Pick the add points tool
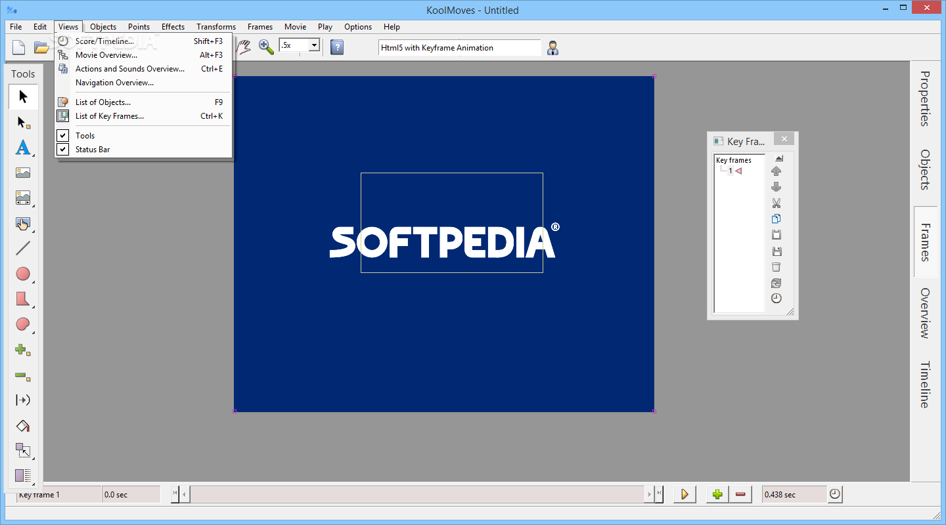This screenshot has height=525, width=946. pyautogui.click(x=23, y=350)
